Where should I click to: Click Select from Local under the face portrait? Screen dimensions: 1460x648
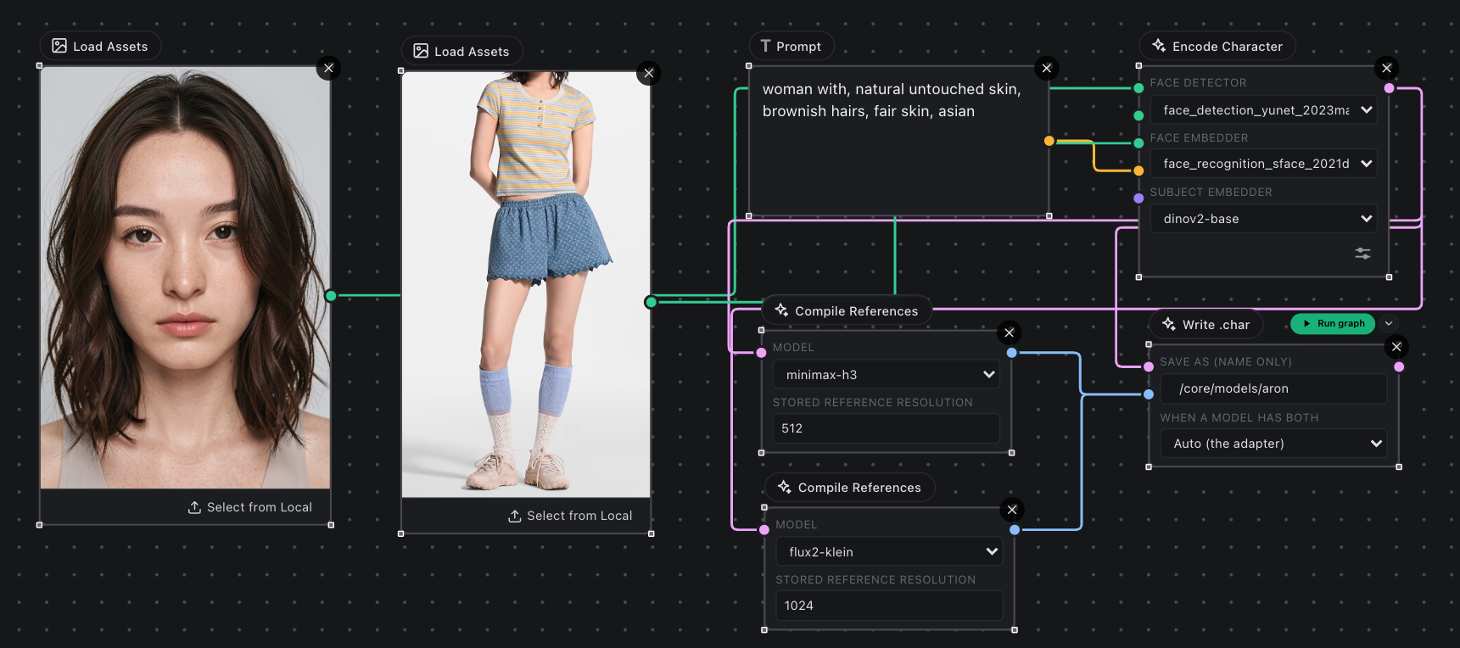[x=249, y=507]
